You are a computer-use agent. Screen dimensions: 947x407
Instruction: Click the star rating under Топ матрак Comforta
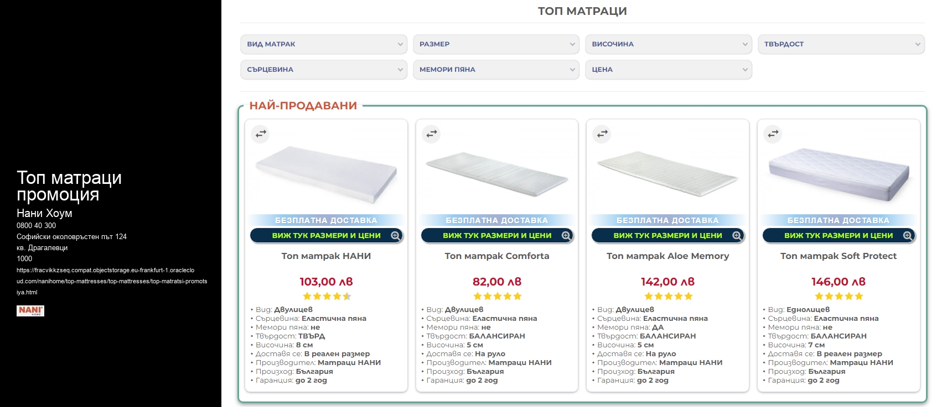[497, 296]
